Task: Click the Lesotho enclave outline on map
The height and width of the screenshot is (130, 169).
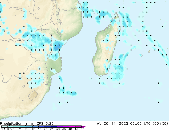Action: pyautogui.click(x=33, y=96)
